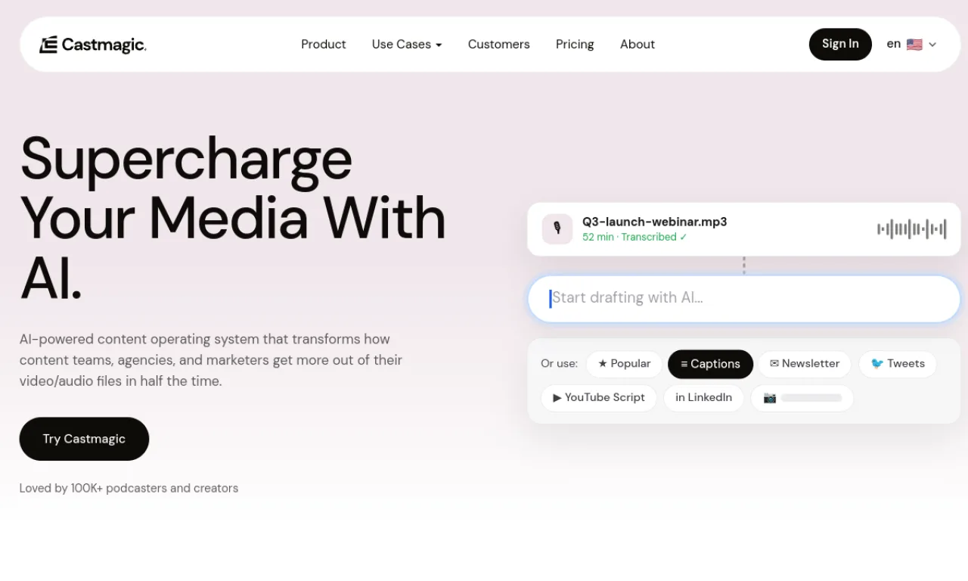
Task: Visit the About page
Action: tap(638, 45)
